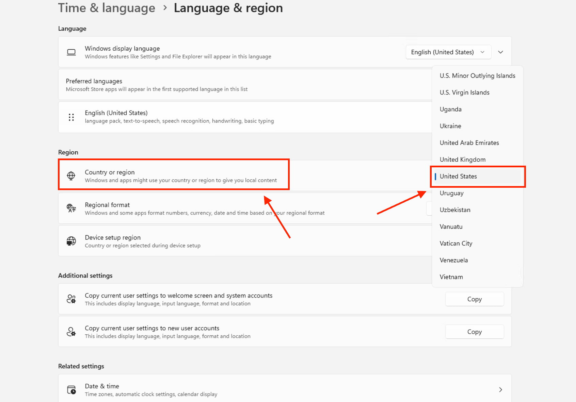Click the drag handle icon for English (United States)
Image resolution: width=576 pixels, height=402 pixels.
pyautogui.click(x=71, y=117)
